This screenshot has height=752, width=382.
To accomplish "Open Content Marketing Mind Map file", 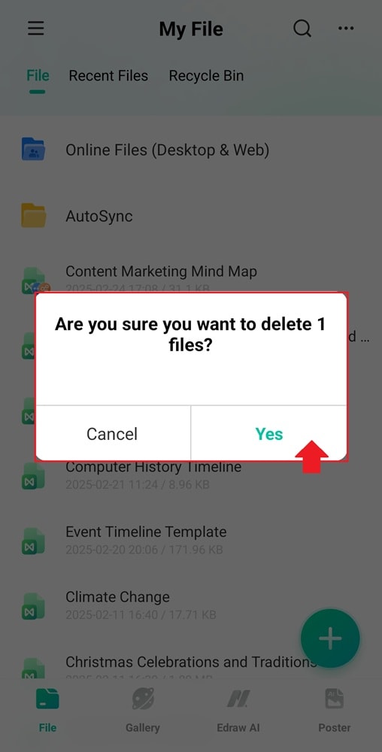I will tap(161, 271).
